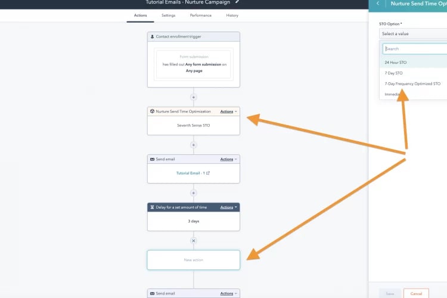Click the Cancel button

point(416,293)
